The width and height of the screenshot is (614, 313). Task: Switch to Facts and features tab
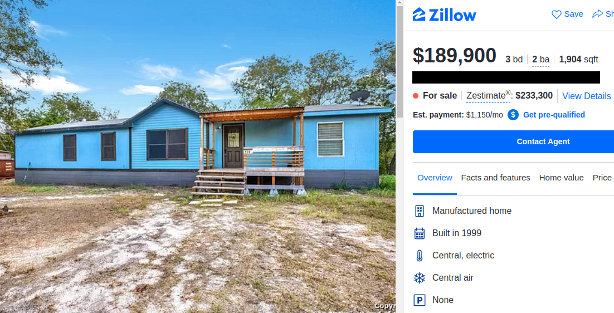pyautogui.click(x=495, y=178)
